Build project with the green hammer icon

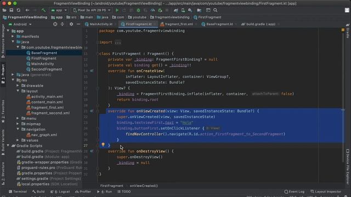(43, 10)
